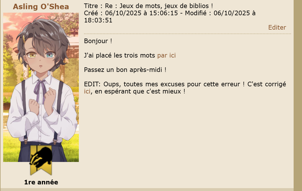Click the character's teal-colored eye
The height and width of the screenshot is (191, 302).
(x=49, y=55)
